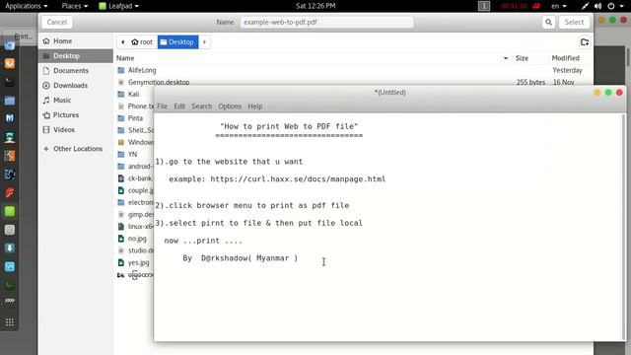Click the file manager folder icon in dock
Screen dimensions: 631x355
(x=10, y=101)
